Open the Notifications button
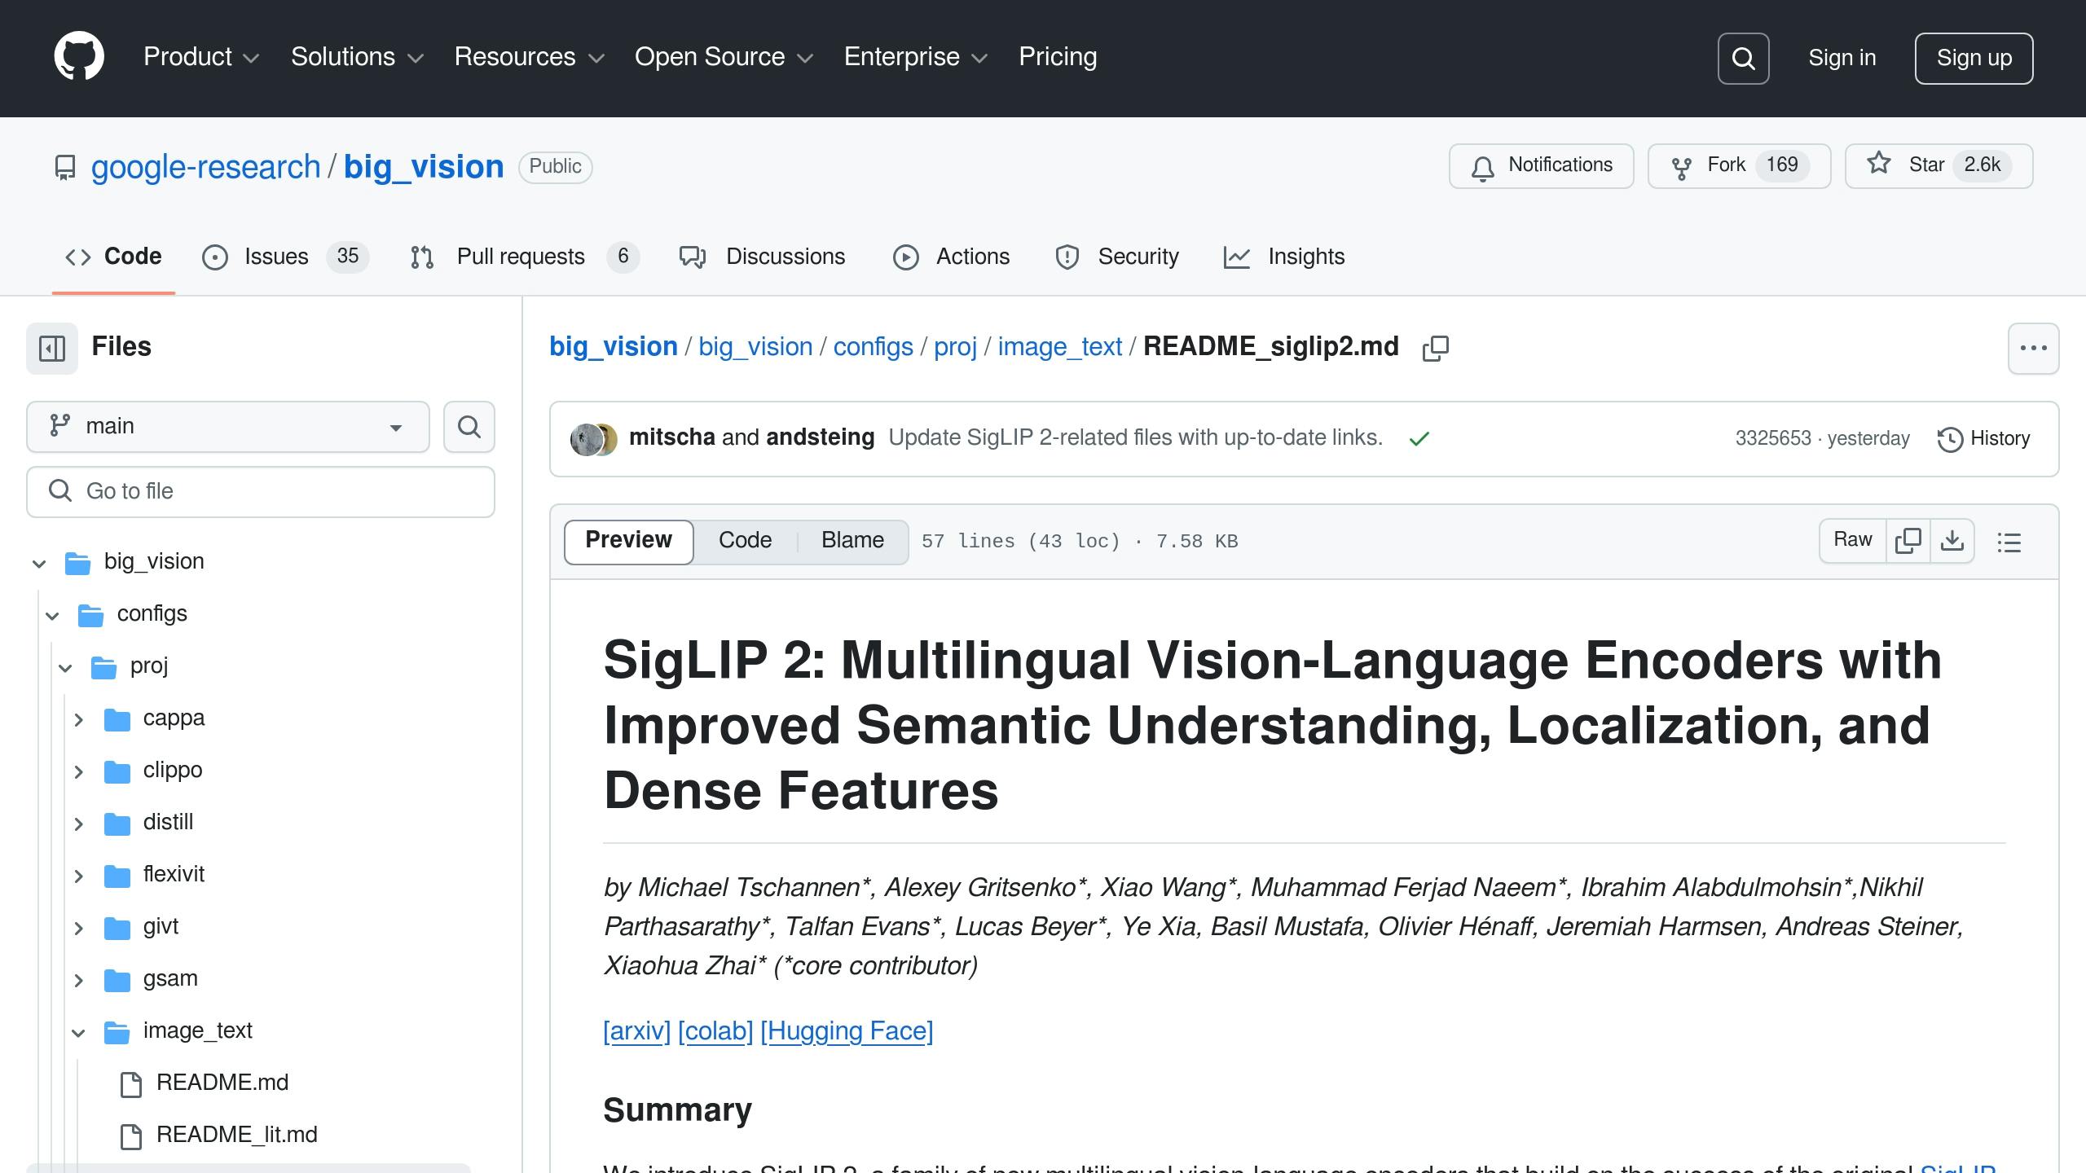 (x=1541, y=166)
